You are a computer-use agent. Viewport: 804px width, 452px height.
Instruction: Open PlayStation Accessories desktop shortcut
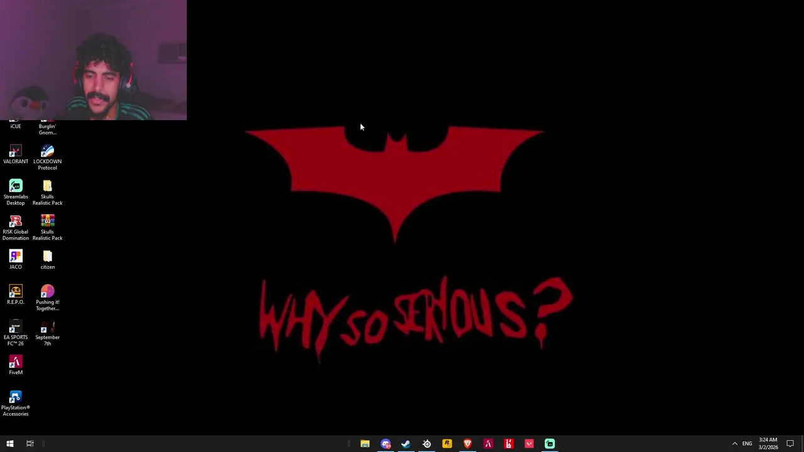click(x=16, y=403)
